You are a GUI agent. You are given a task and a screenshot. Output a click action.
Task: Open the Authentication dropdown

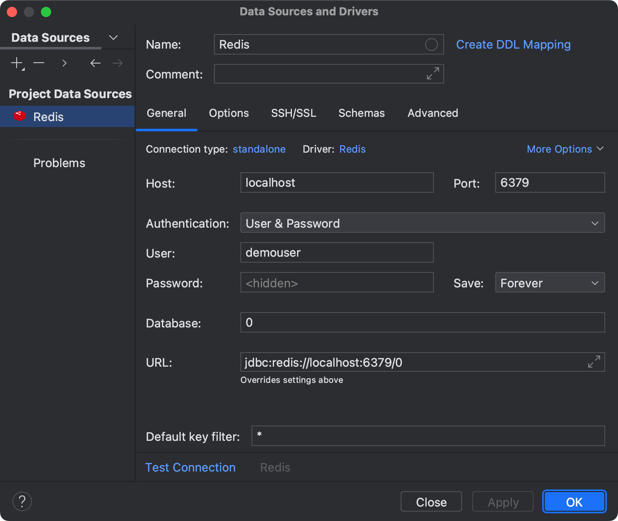click(x=596, y=223)
